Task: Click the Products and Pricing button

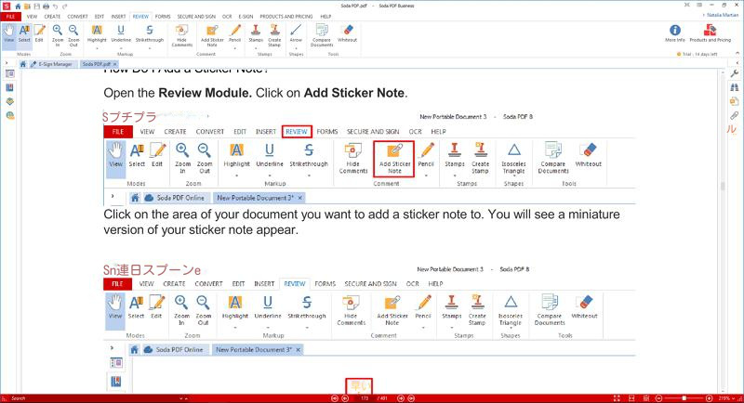Action: [x=710, y=33]
